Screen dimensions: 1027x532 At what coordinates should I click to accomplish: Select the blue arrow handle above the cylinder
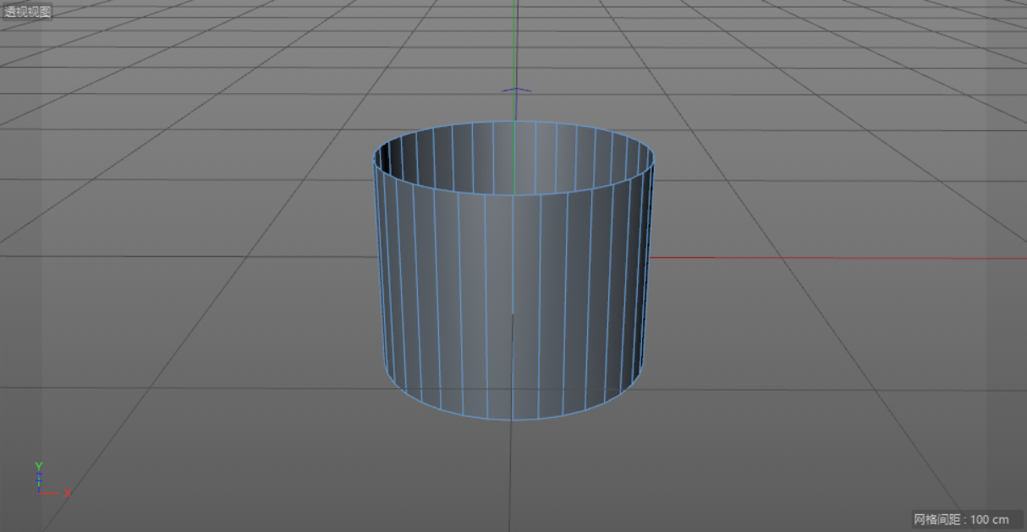[x=516, y=90]
